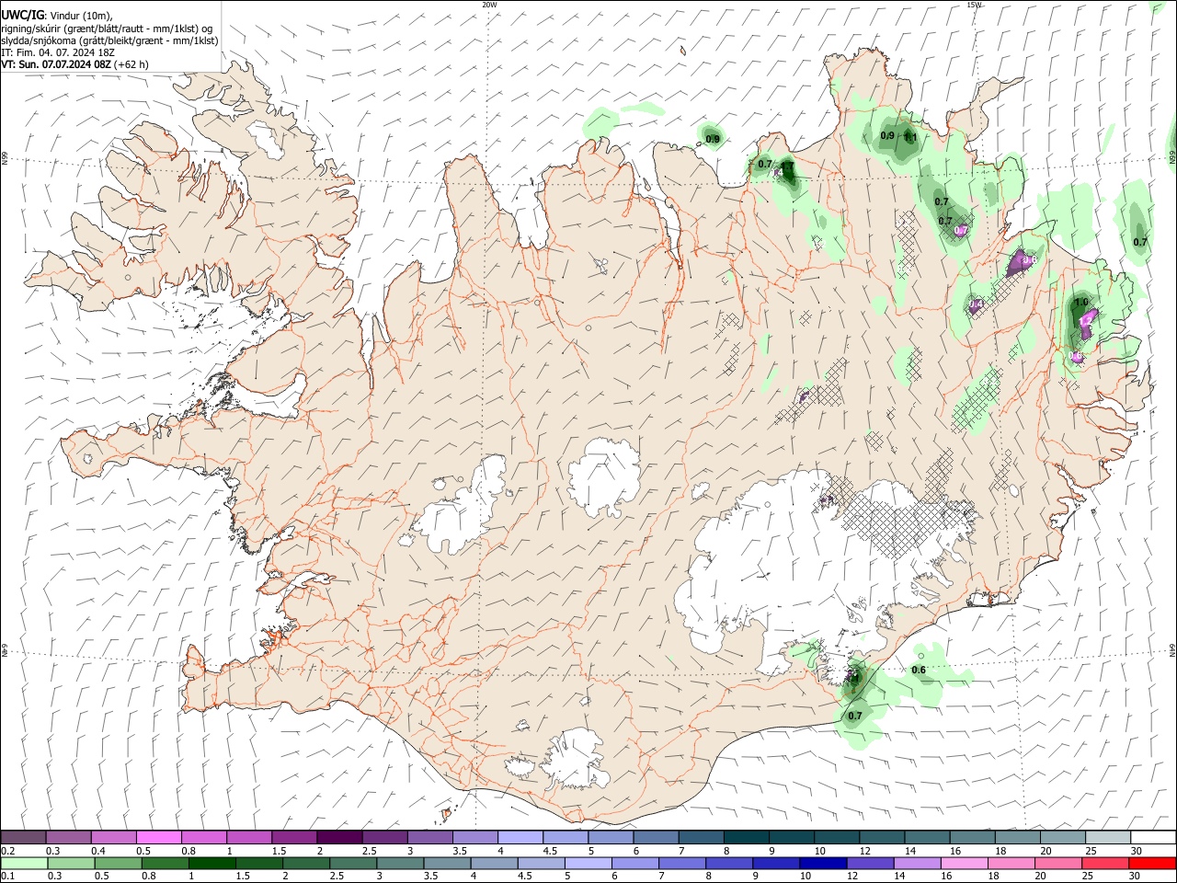Screen dimensions: 1177x883
Task: Click the "VT: Sun. 07.07.2024 08Z (+62 h)" line
Action: coord(74,64)
